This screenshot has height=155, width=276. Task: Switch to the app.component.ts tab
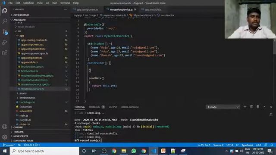click(87, 9)
